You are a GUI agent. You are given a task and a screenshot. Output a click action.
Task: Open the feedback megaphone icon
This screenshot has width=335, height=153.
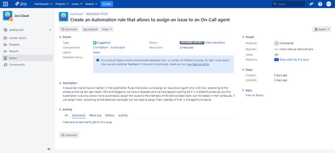[x=312, y=4]
